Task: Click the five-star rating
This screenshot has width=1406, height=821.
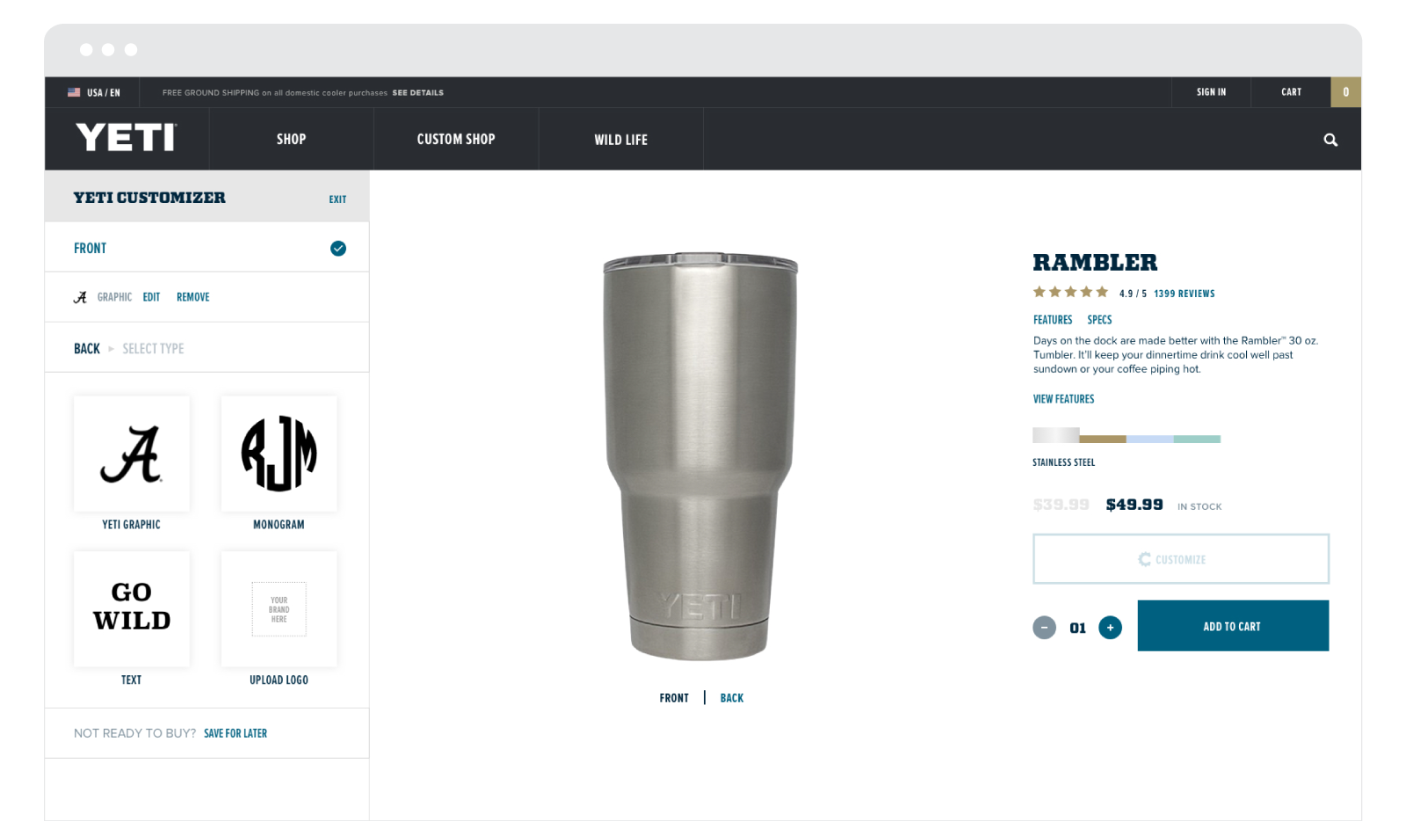Action: click(1070, 292)
